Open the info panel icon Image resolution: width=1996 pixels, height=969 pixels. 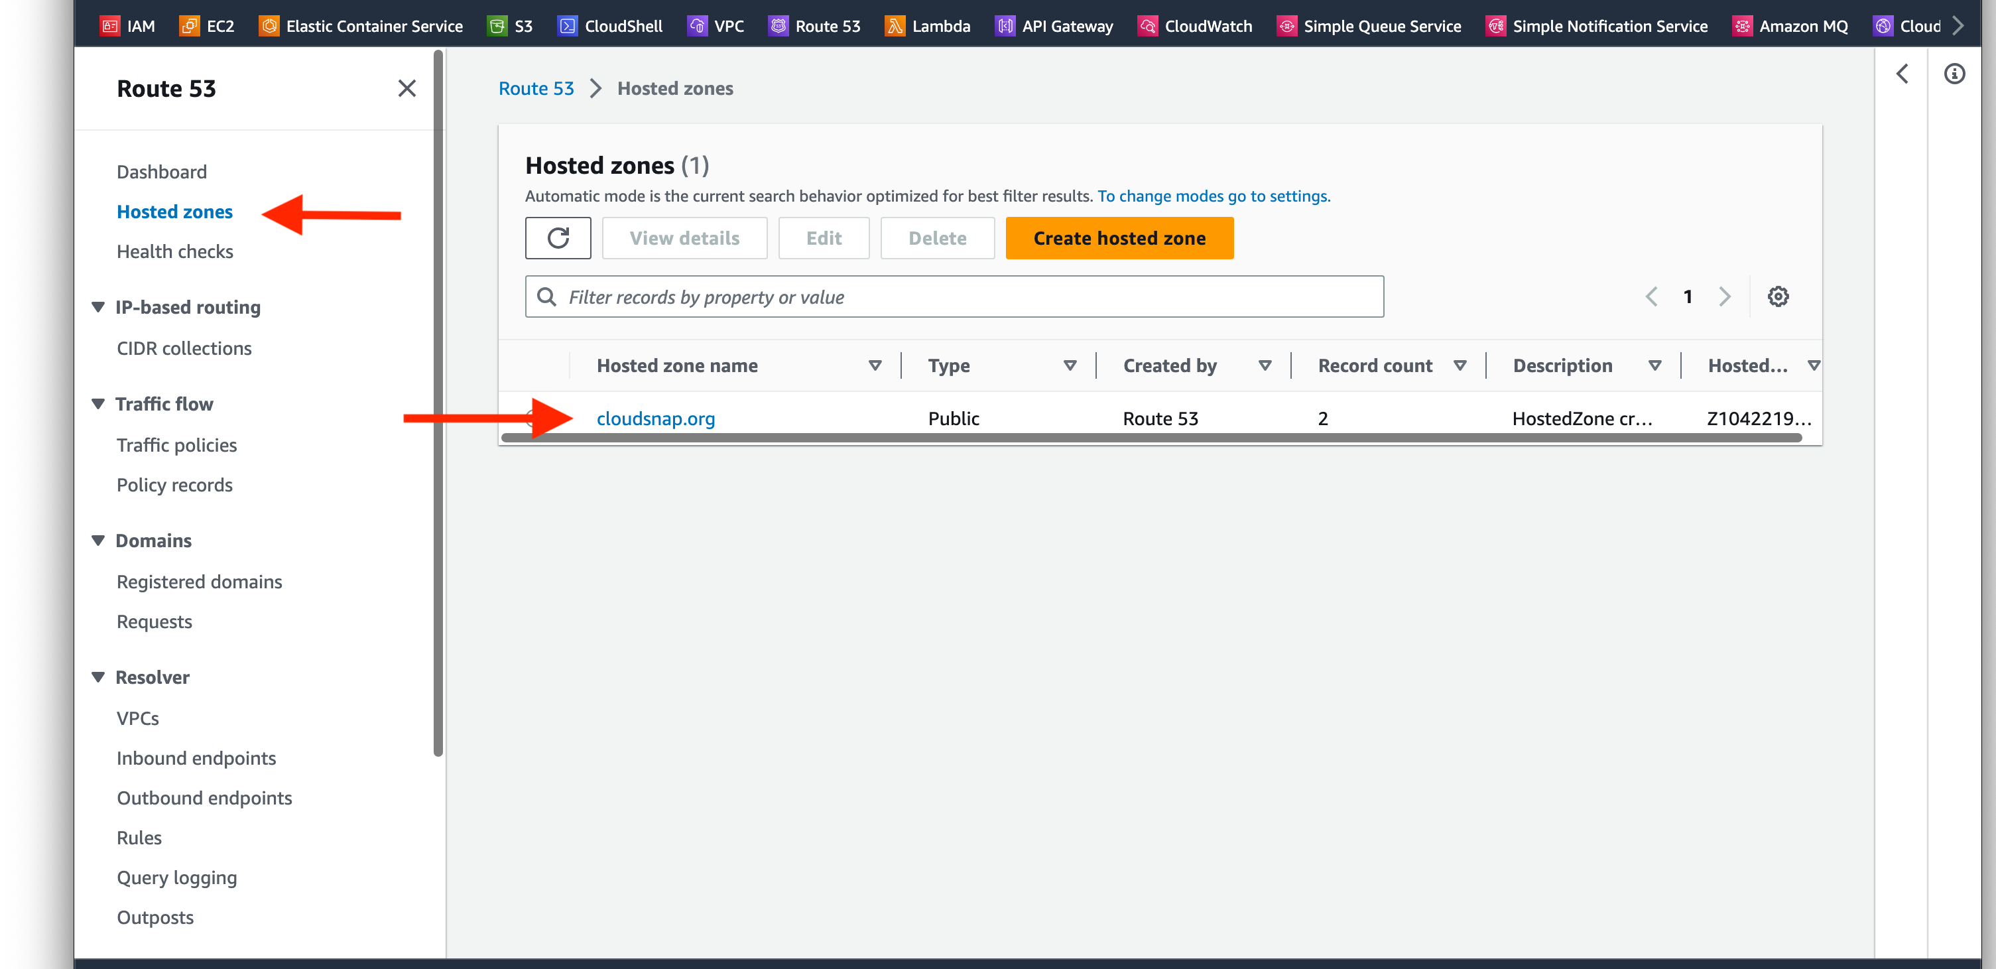[x=1954, y=74]
